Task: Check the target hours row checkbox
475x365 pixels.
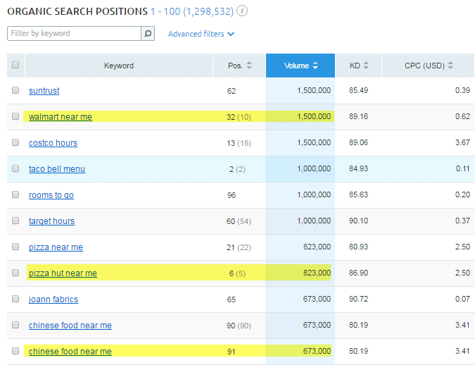Action: click(x=15, y=221)
